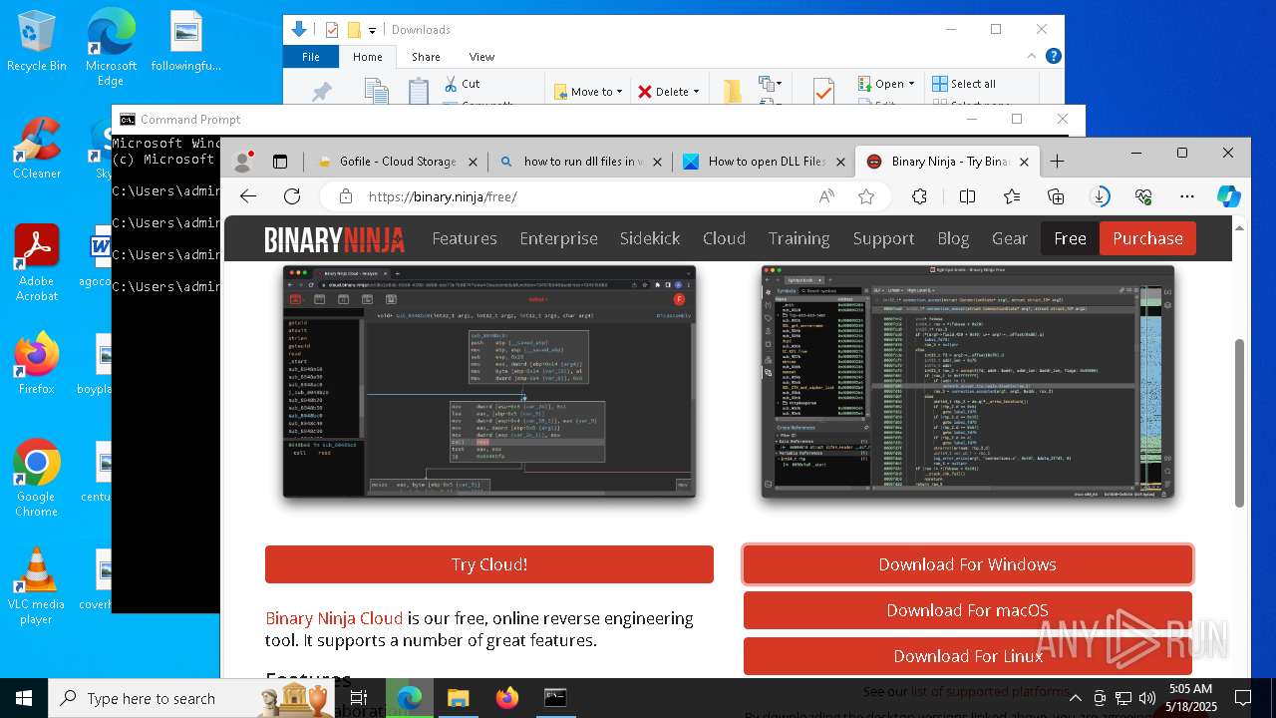Click the Purchase button
Screen dimensions: 1276x718
pos(1147,238)
